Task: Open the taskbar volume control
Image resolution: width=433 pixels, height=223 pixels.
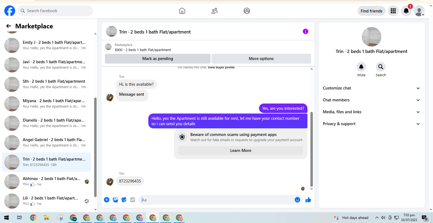Action: 383,218
